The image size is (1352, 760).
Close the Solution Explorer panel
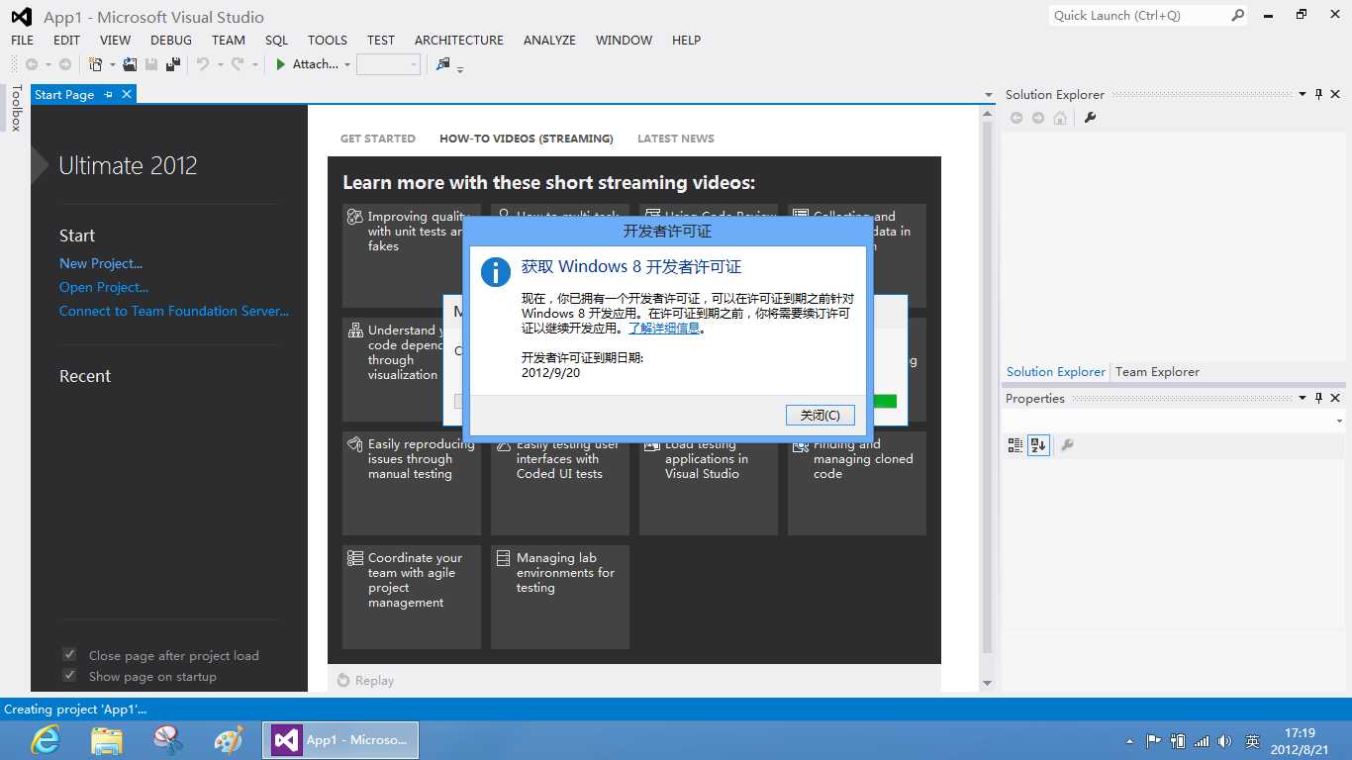1335,94
